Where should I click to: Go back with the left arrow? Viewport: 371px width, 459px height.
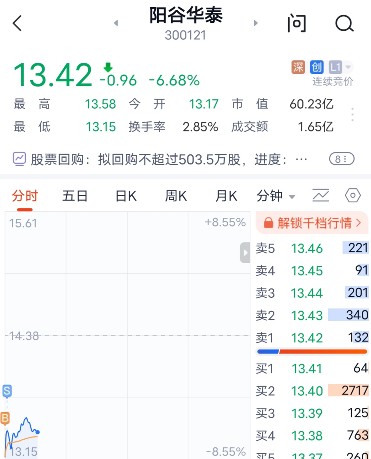tap(17, 23)
